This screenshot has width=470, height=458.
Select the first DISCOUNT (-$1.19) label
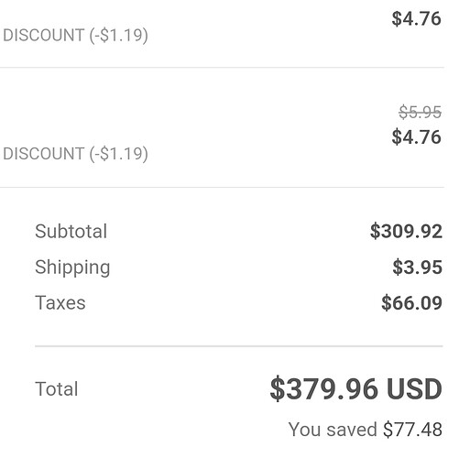75,35
